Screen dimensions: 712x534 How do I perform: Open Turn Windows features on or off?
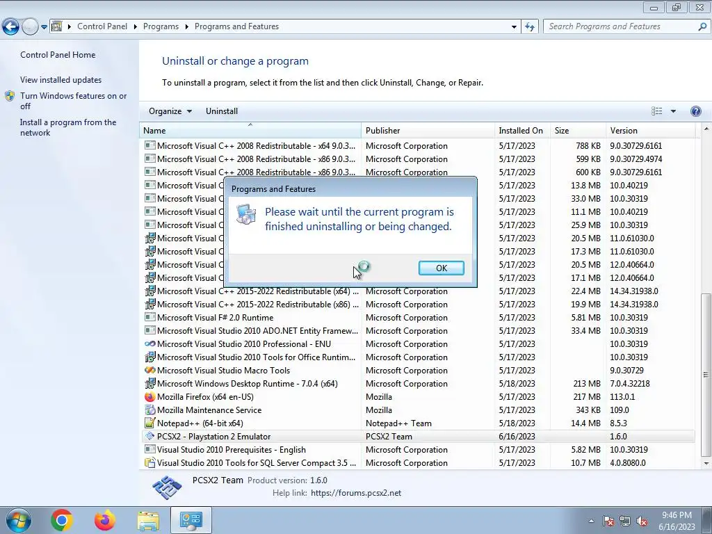click(x=73, y=101)
